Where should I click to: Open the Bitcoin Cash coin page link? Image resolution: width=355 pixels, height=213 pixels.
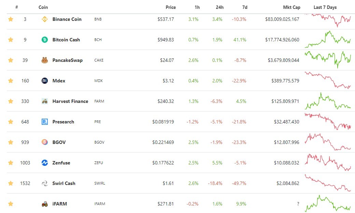coord(66,40)
